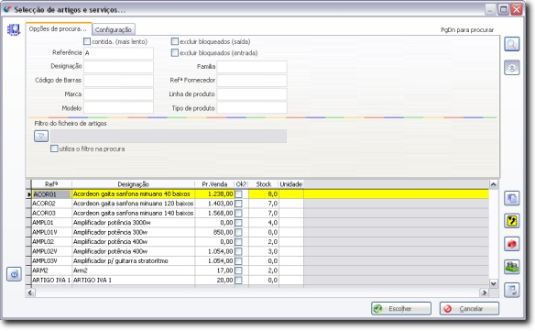
Task: Click the Pr.Venda column header
Action: (214, 184)
